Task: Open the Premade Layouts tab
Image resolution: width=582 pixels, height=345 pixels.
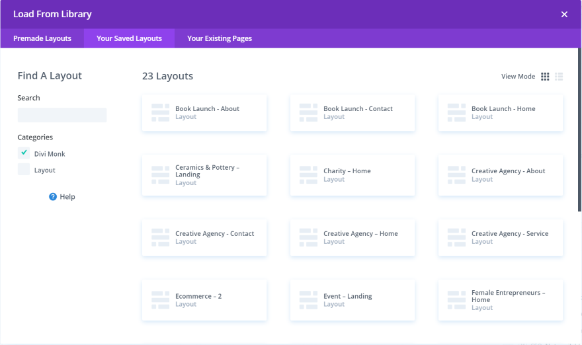Action: pos(42,38)
